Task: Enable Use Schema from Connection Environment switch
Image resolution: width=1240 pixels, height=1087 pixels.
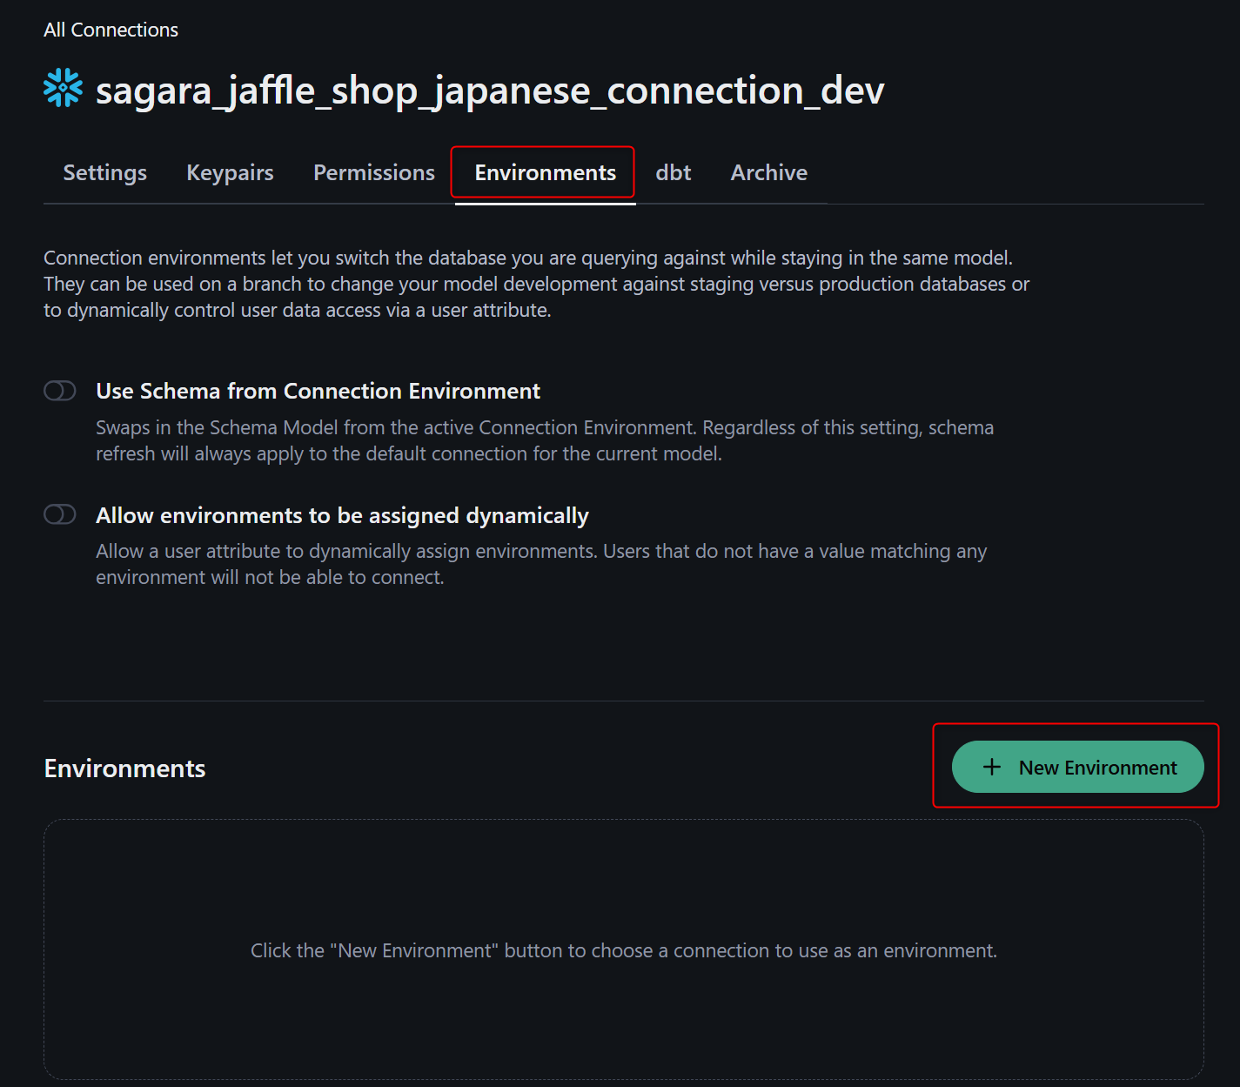Action: point(60,391)
